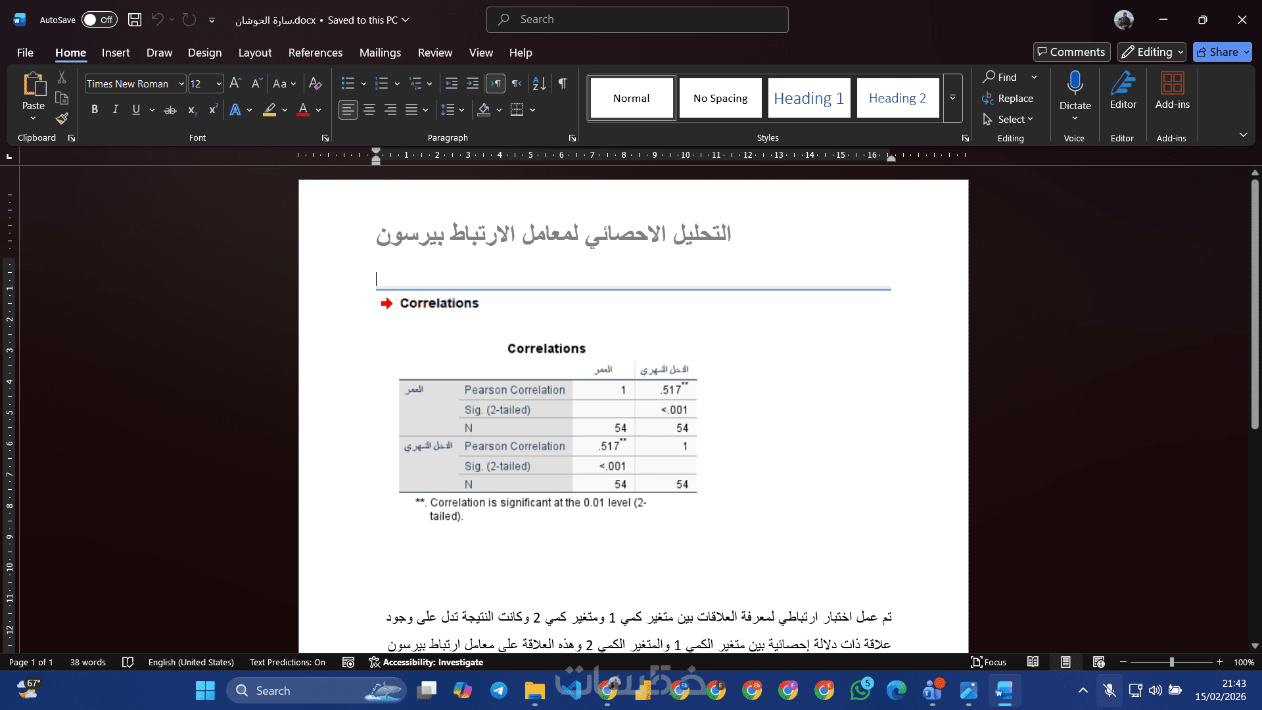Viewport: 1262px width, 710px height.
Task: Toggle Bold formatting
Action: [x=95, y=110]
